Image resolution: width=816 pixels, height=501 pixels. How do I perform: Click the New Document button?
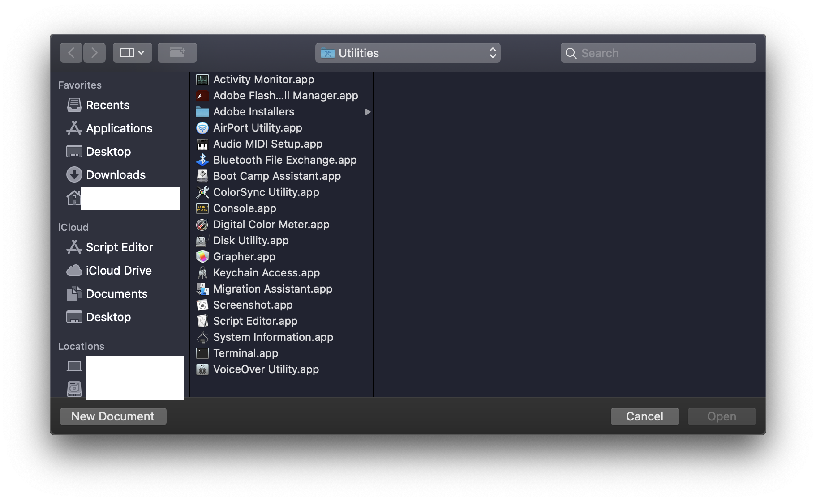113,416
